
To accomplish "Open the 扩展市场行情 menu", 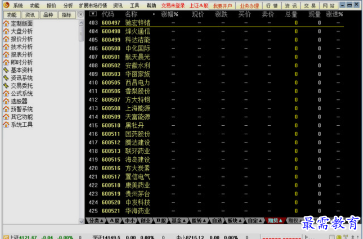I will [93, 5].
